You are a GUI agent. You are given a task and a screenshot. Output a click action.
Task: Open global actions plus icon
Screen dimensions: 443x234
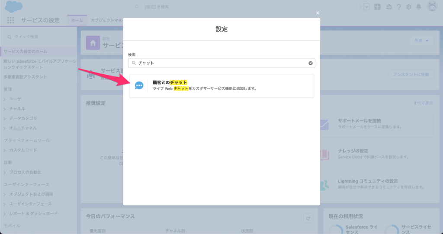click(x=377, y=7)
